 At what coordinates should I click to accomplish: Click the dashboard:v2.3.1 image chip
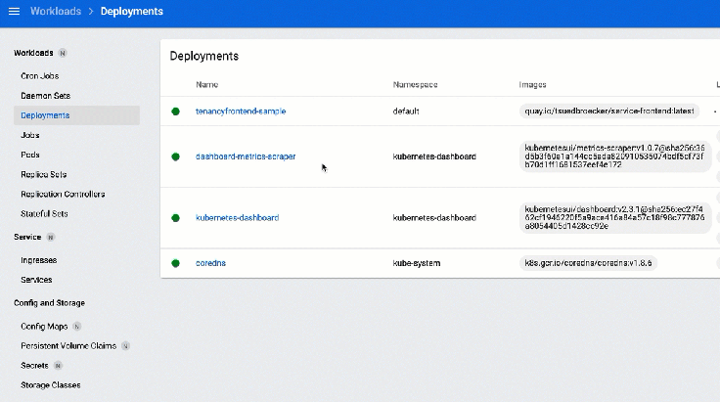pyautogui.click(x=615, y=218)
